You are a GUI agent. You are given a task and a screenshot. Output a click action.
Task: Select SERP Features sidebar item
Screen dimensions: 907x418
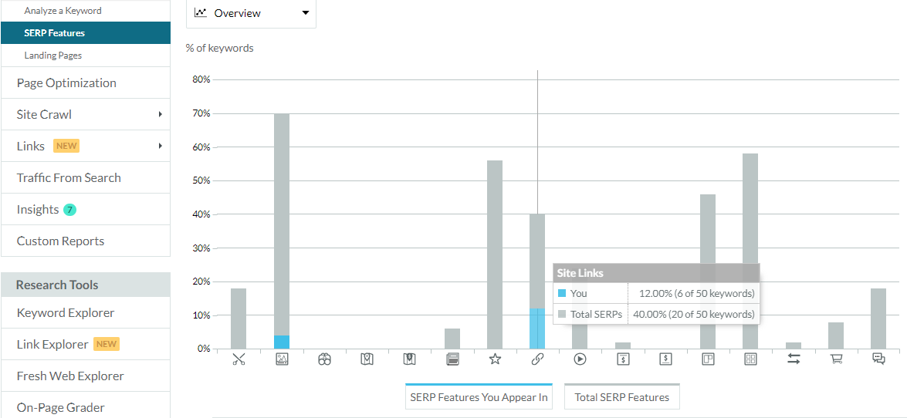pyautogui.click(x=54, y=33)
